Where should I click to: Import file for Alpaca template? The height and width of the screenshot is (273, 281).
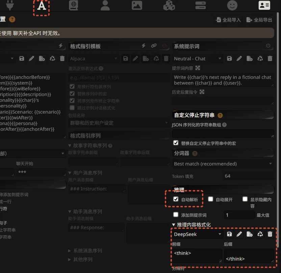[x=146, y=59]
